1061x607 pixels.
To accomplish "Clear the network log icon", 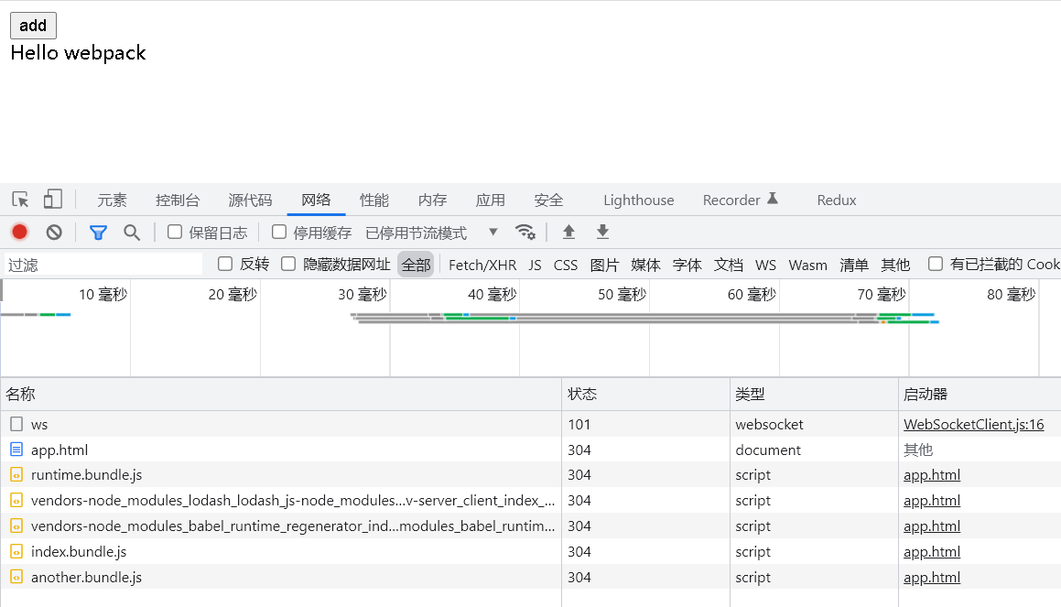I will click(54, 233).
